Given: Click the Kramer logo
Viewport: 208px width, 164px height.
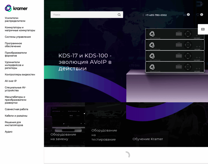Looking at the screenshot, I should [16, 8].
